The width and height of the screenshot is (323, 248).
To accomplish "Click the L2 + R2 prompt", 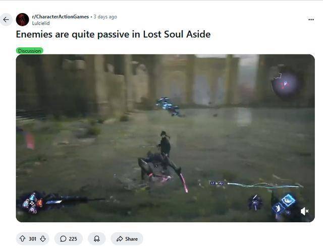I will [217, 183].
